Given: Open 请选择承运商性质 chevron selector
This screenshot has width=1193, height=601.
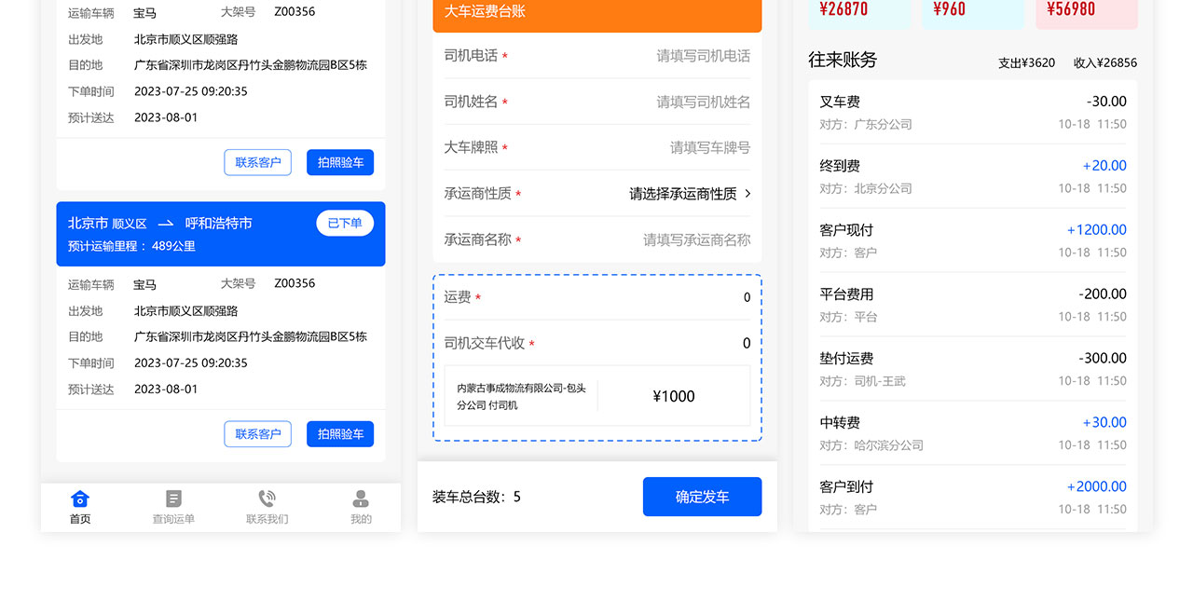Looking at the screenshot, I should [x=690, y=194].
